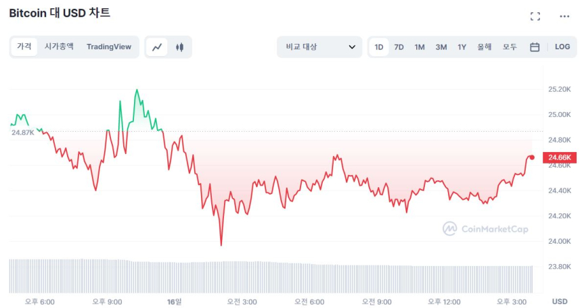Open fullscreen chart mode

[x=535, y=16]
